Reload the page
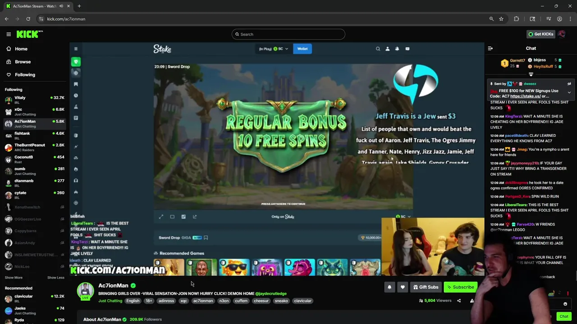The height and width of the screenshot is (324, 577). [x=28, y=19]
